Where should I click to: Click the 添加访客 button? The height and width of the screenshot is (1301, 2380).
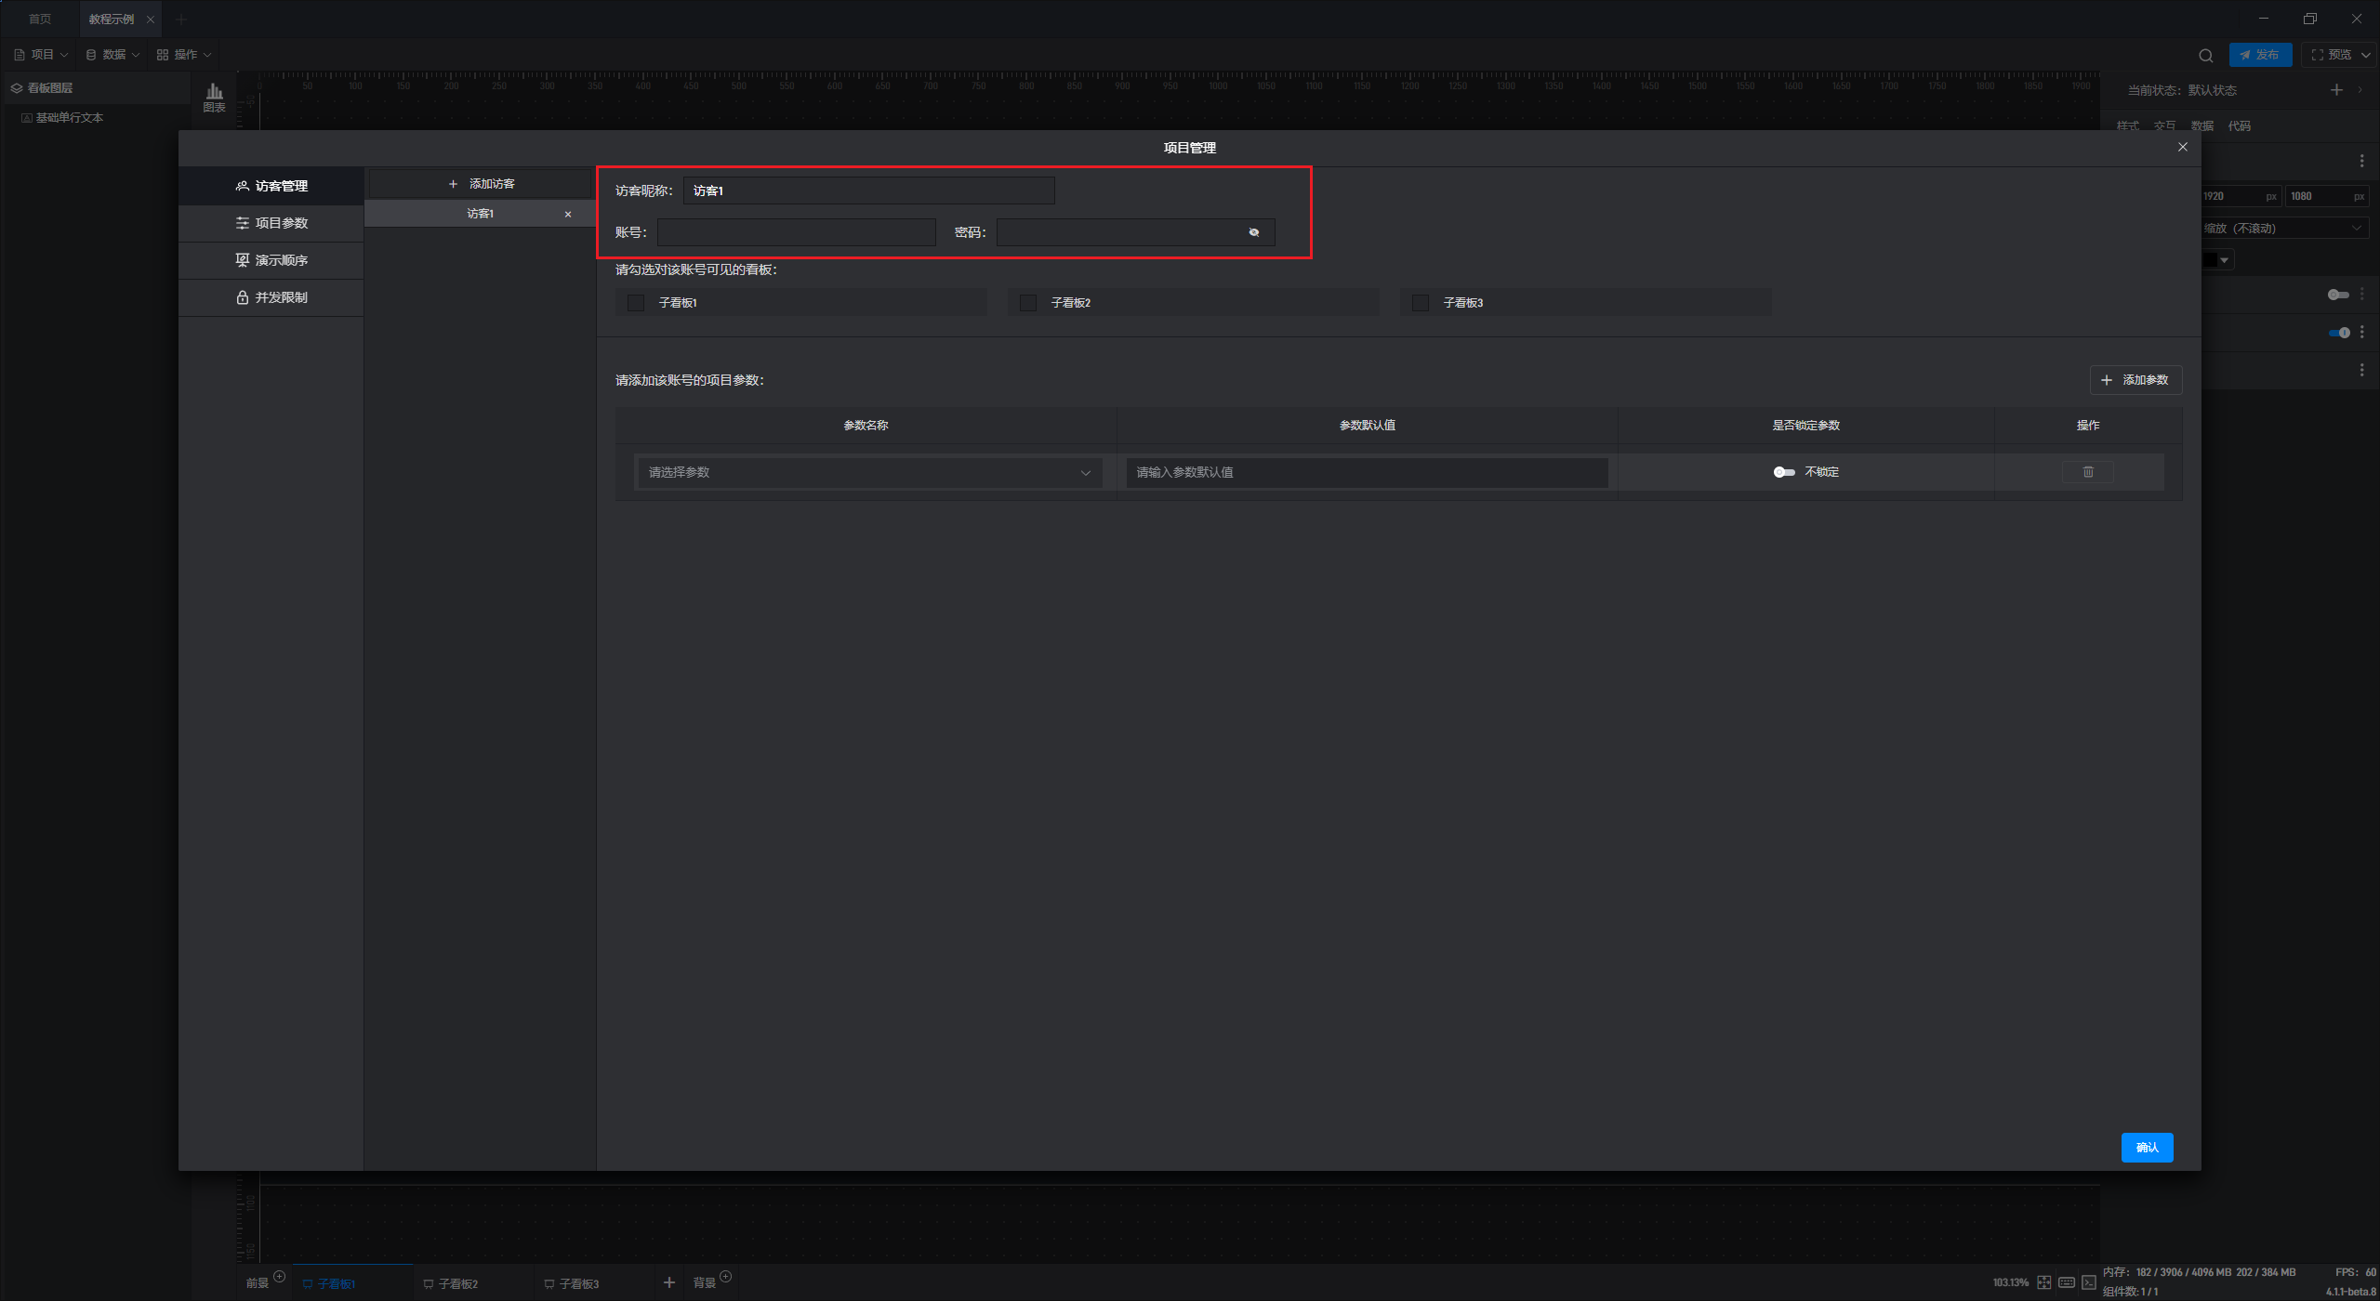click(x=481, y=184)
